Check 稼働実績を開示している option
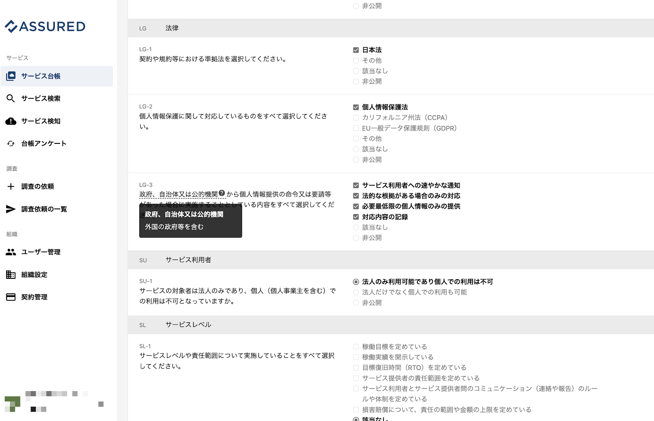654x421 pixels. pyautogui.click(x=356, y=357)
